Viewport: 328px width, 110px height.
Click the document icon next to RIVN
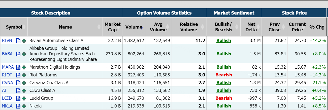click(18, 41)
